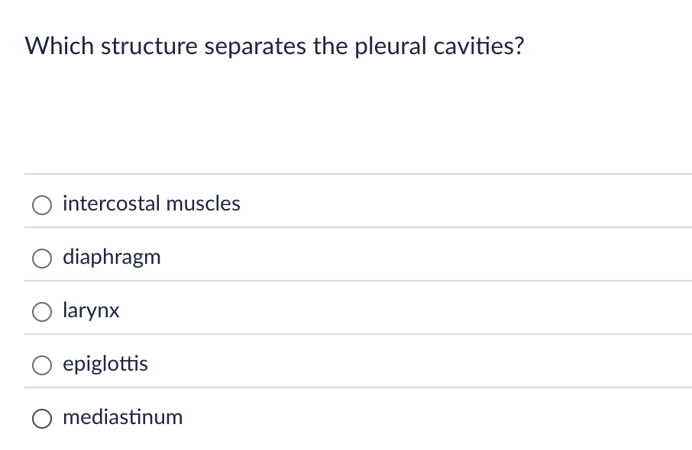Screen dimensions: 692x450
Task: Click the question text about pleural cavities
Action: coord(273,46)
